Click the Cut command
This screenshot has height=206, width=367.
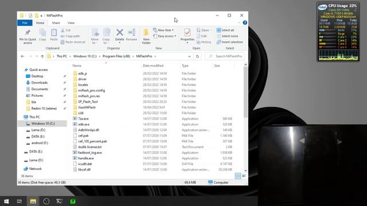click(65, 30)
